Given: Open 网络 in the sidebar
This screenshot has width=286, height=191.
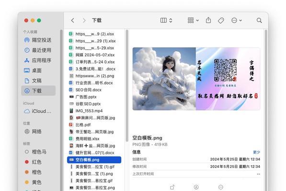Looking at the screenshot, I should 38,131.
